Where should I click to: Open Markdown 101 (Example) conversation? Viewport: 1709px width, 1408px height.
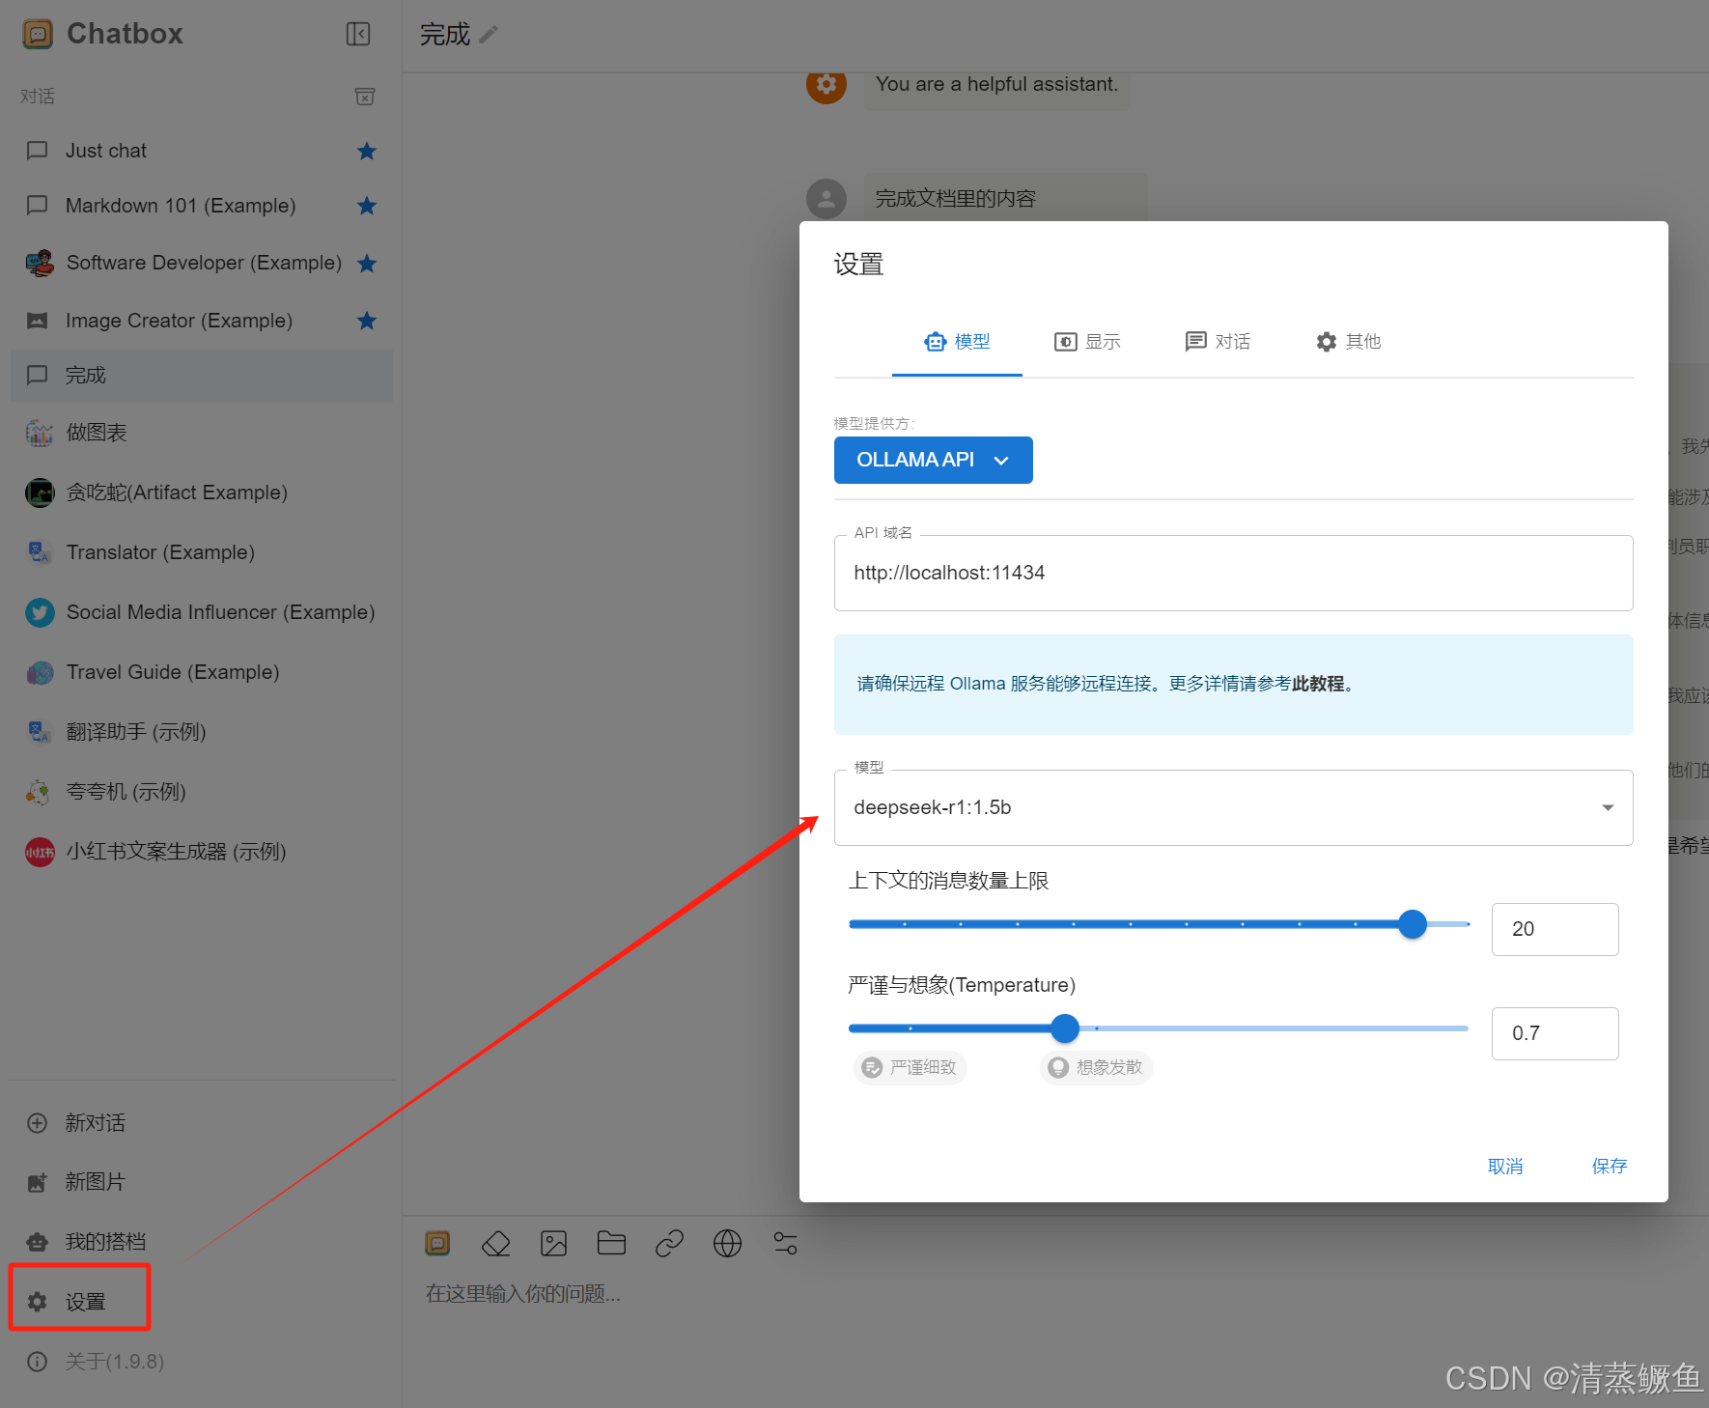coord(201,206)
